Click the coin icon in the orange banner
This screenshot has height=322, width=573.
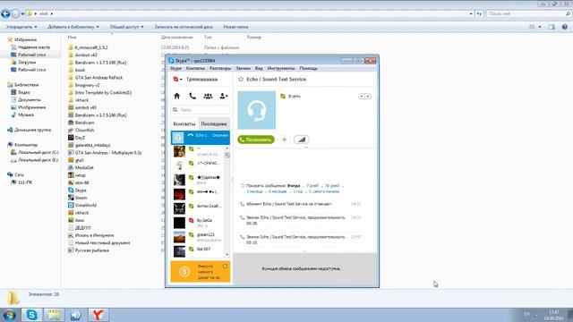(x=184, y=272)
